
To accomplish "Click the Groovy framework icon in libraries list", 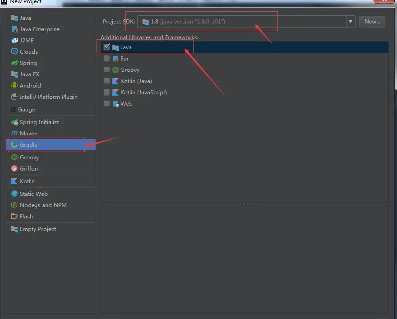I will [115, 70].
